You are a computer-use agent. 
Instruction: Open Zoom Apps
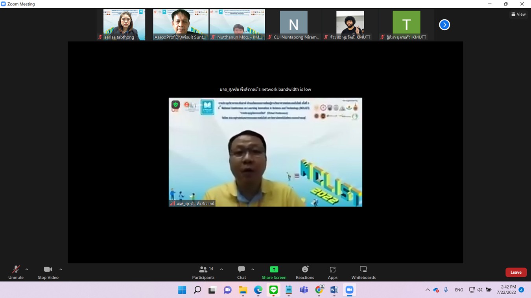tap(333, 272)
